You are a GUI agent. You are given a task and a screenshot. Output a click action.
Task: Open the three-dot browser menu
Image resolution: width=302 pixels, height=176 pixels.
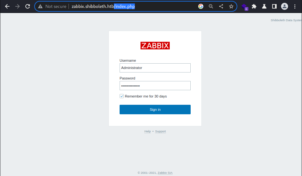pyautogui.click(x=295, y=6)
